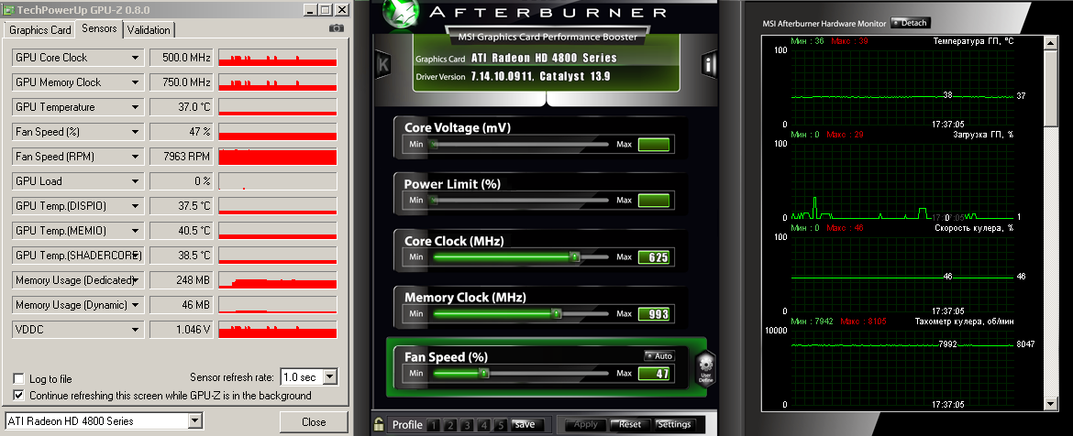Click Power Limit slider Min marker

click(433, 201)
